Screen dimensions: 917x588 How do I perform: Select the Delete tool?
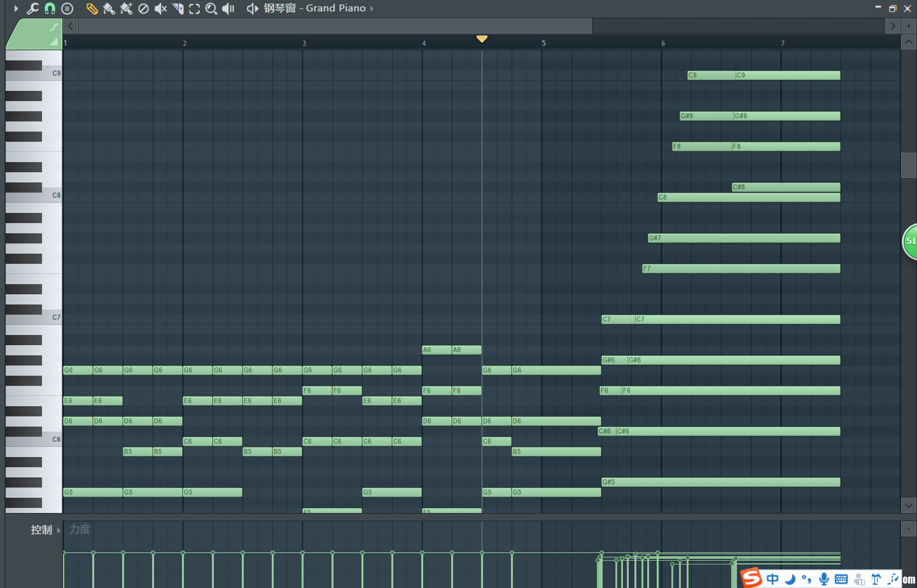tap(143, 8)
